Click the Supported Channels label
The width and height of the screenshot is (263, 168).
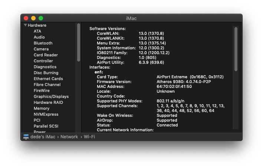(x=117, y=106)
